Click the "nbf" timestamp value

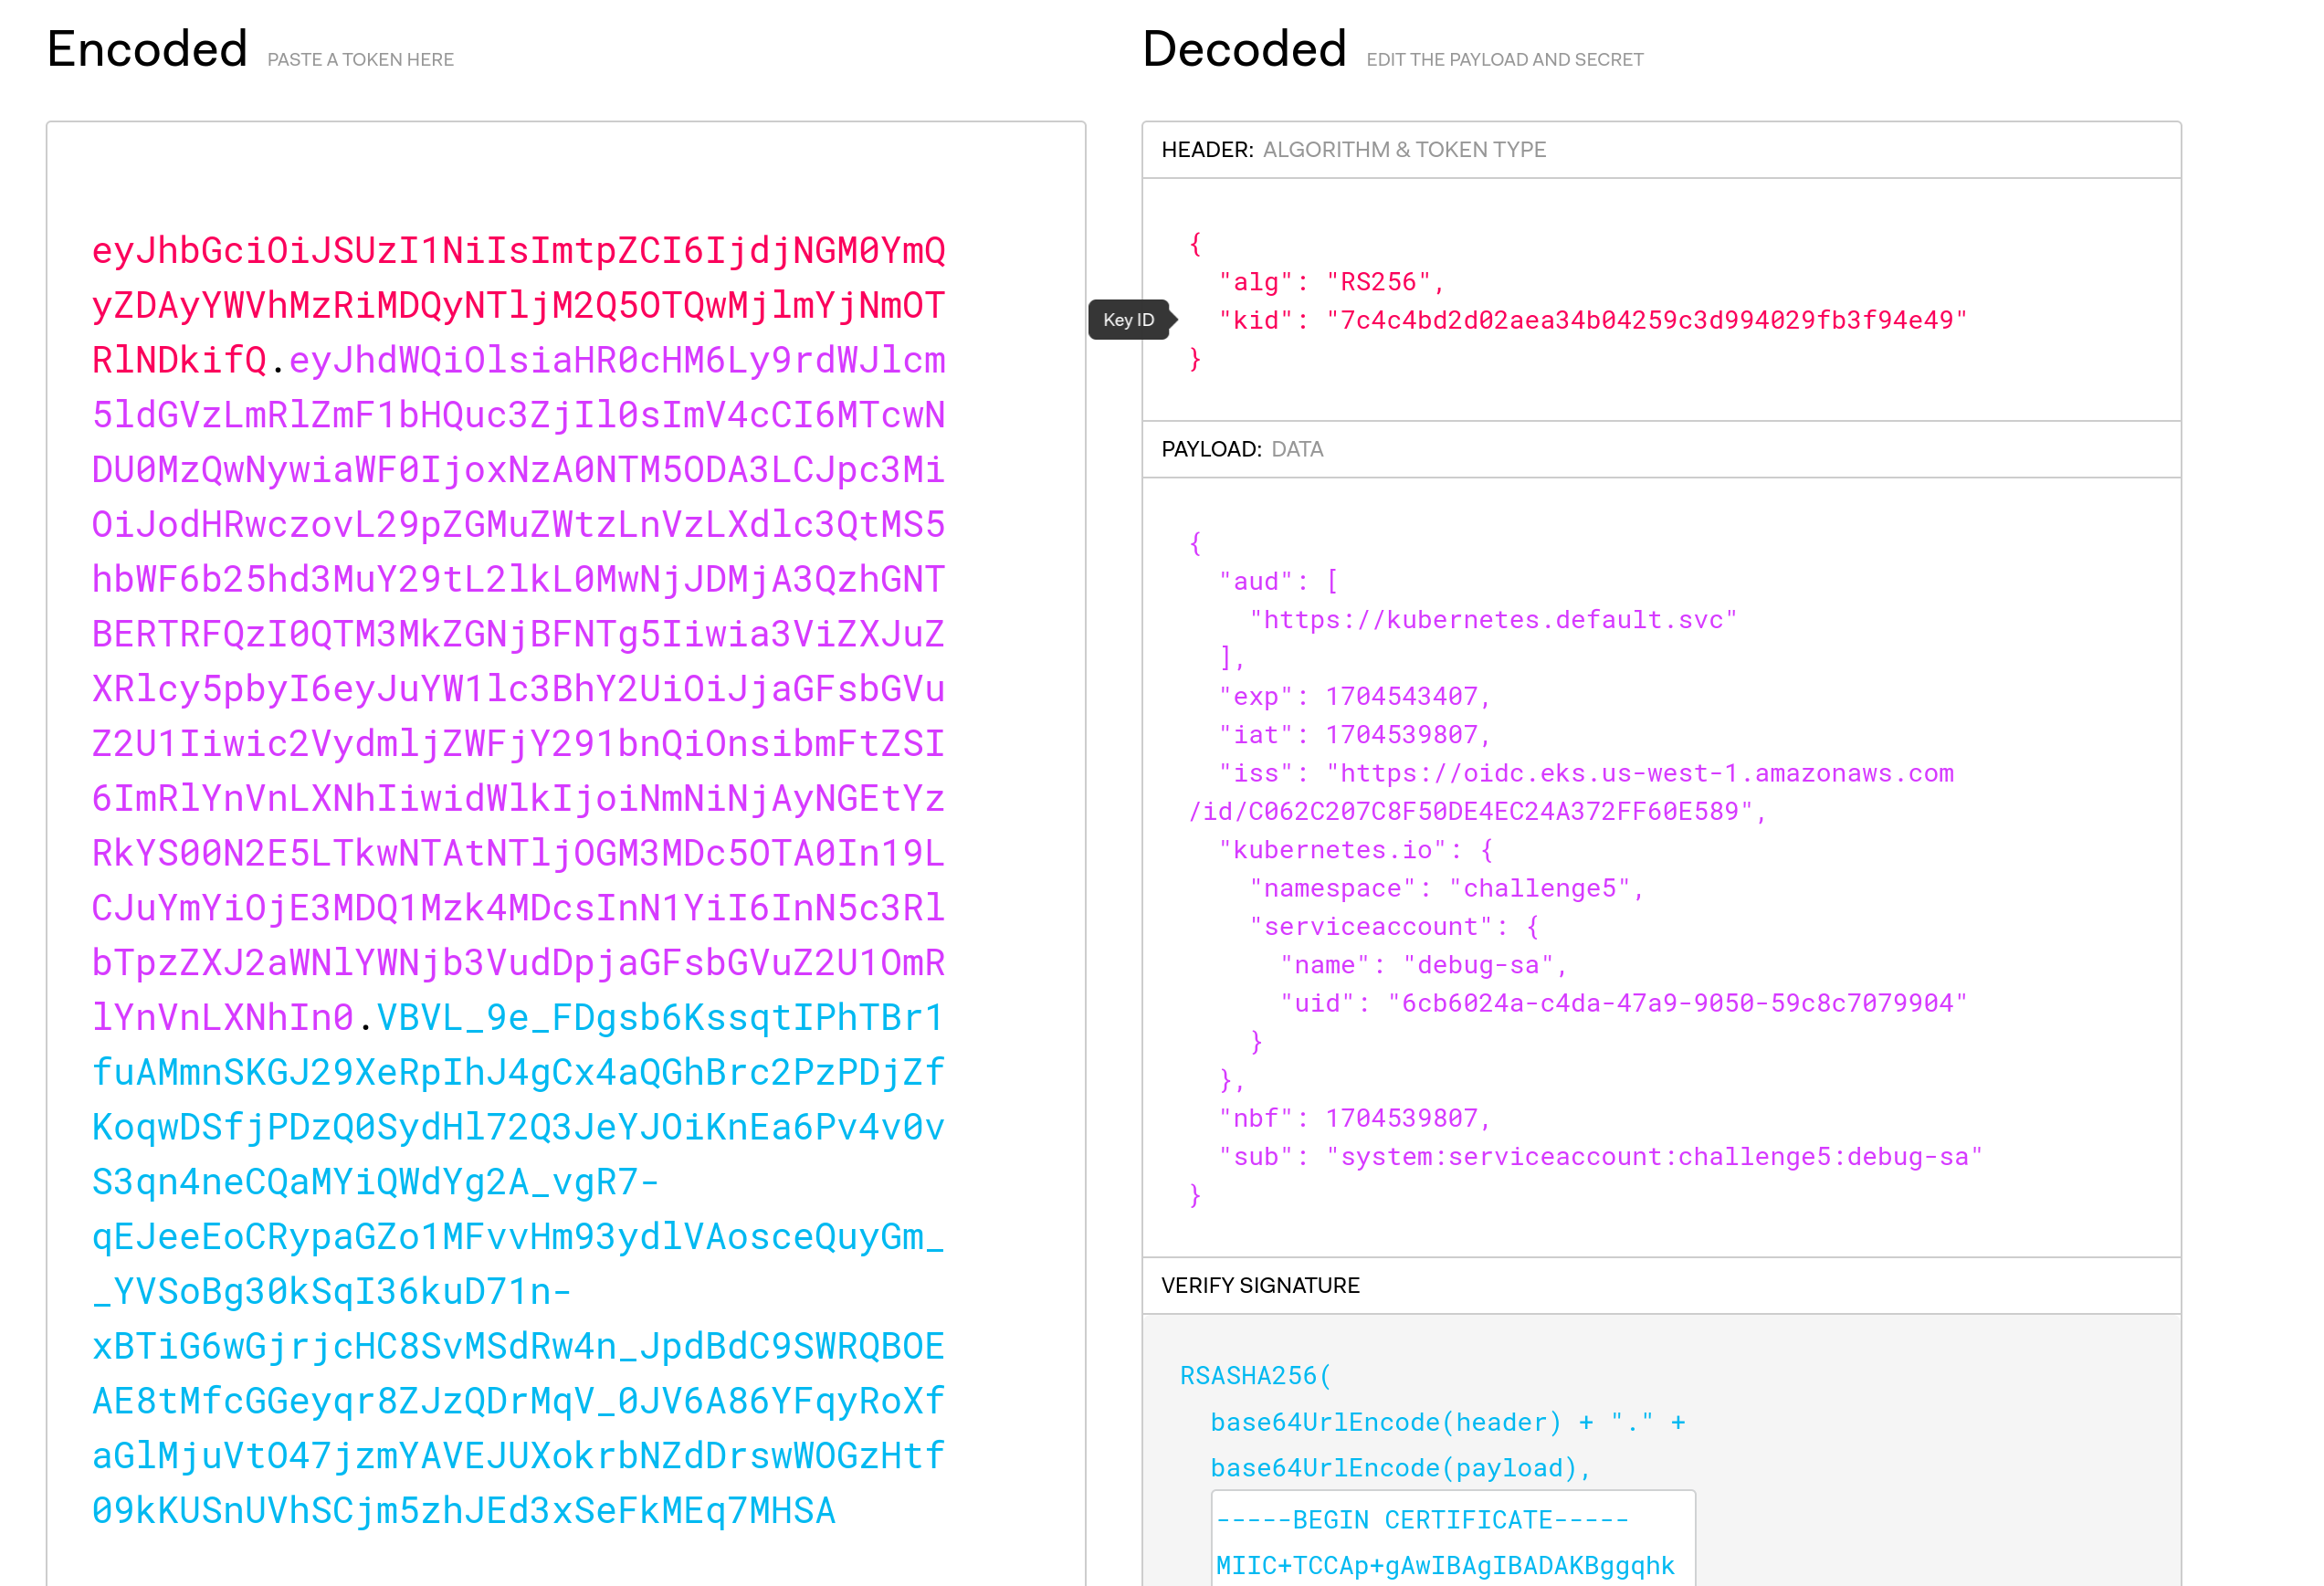1401,1119
